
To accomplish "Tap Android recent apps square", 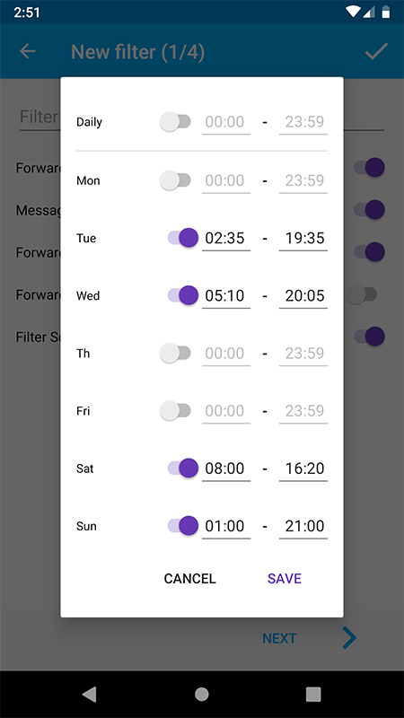I will (x=313, y=694).
